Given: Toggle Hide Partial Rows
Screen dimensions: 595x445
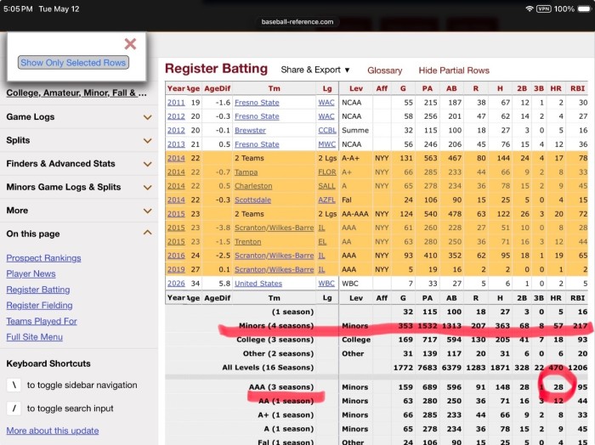Looking at the screenshot, I should (x=454, y=70).
